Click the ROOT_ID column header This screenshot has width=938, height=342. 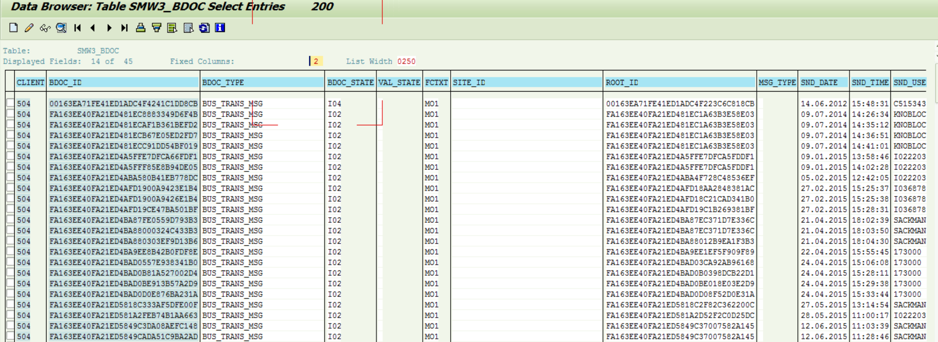[x=680, y=83]
